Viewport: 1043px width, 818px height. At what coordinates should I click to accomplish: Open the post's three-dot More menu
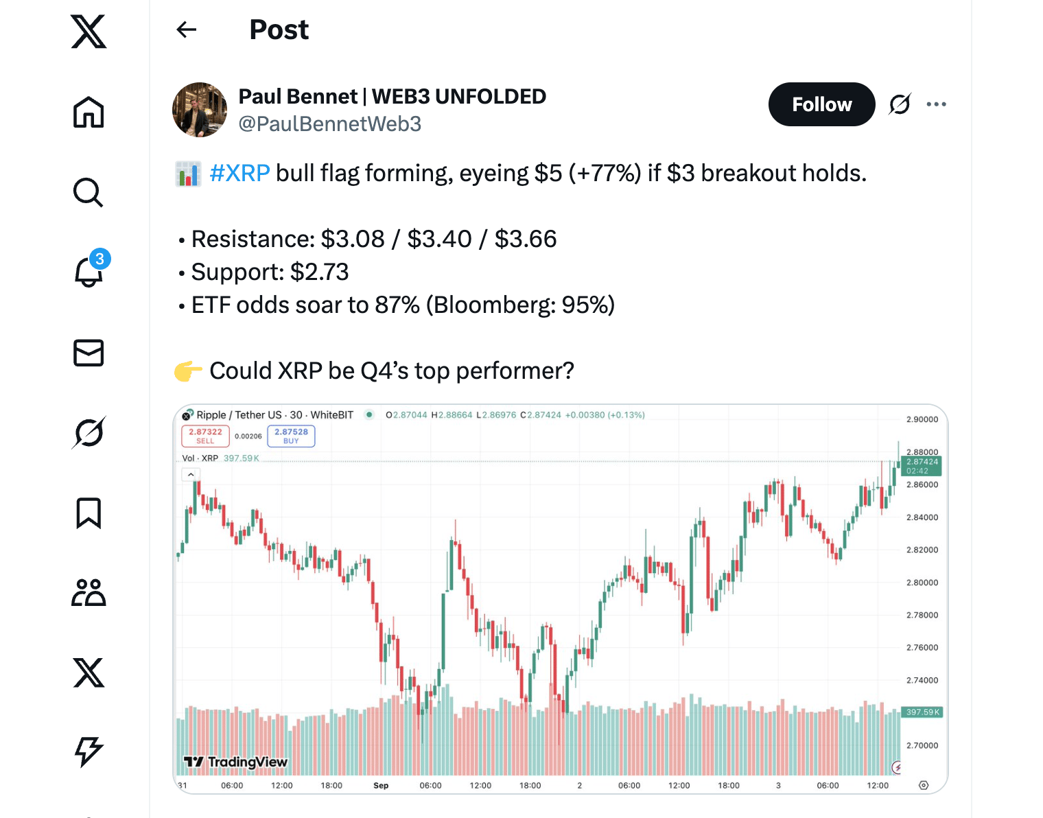tap(936, 104)
